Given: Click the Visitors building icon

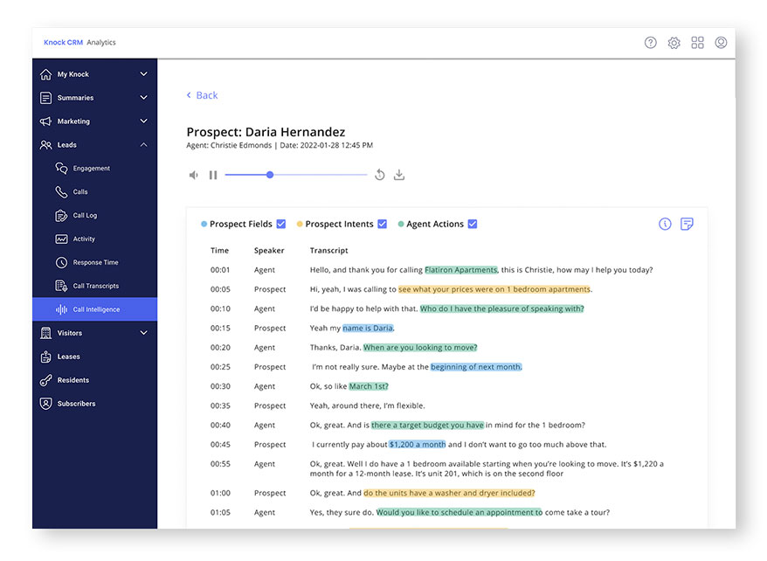Looking at the screenshot, I should pos(45,333).
